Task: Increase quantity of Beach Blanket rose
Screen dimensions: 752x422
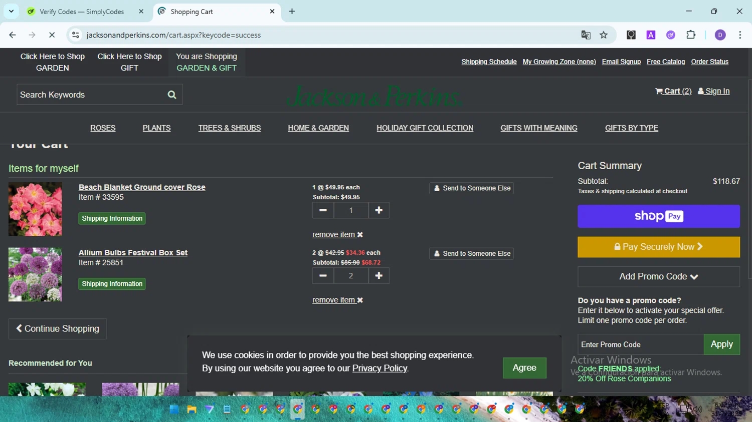Action: [379, 210]
